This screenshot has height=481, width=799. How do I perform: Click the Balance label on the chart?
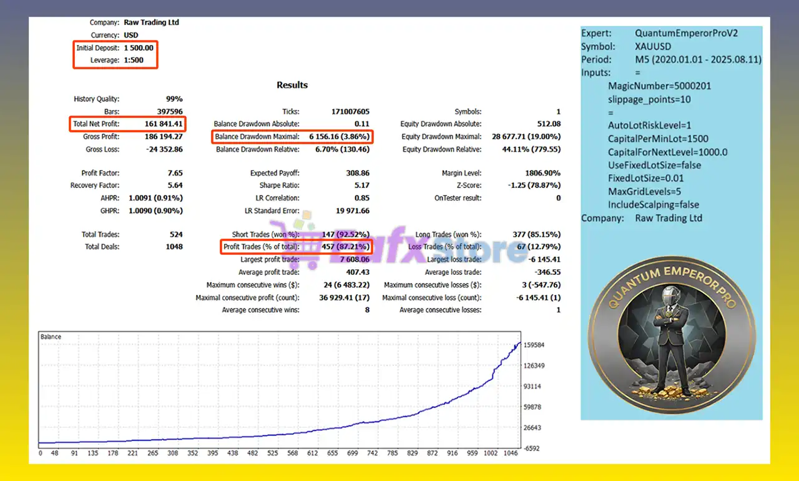[51, 337]
